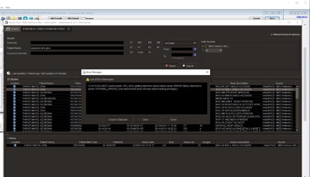This screenshot has width=310, height=177.
Task: Click the To date input field
Action: [182, 55]
